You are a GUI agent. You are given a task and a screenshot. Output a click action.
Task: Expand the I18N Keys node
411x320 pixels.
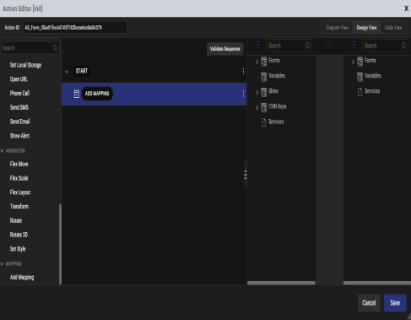(257, 107)
